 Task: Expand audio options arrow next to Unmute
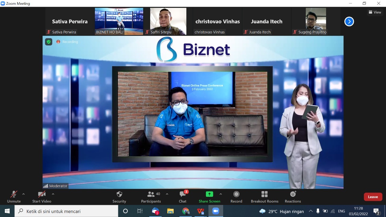tap(24, 194)
